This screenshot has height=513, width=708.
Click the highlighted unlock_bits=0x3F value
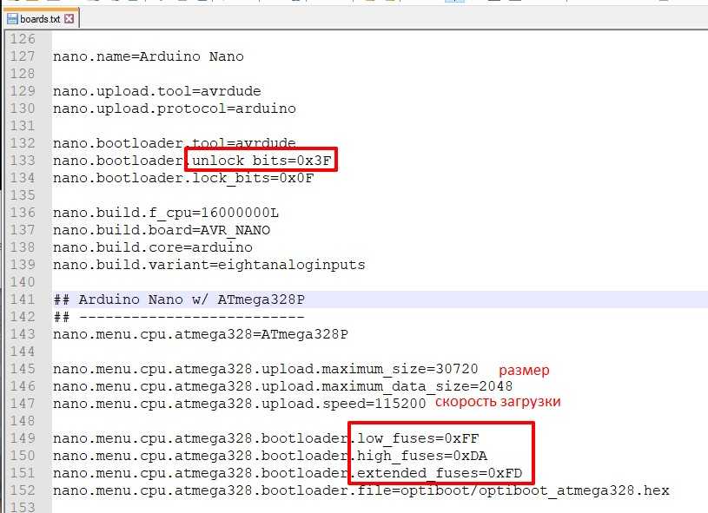click(x=261, y=161)
